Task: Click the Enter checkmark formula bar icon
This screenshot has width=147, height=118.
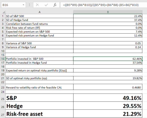Action: (x=46, y=5)
